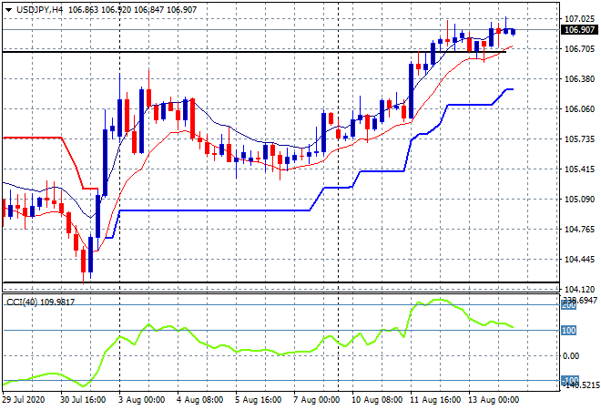This screenshot has height=410, width=601.
Task: Click the 105.415 price scale value
Action: coord(579,169)
